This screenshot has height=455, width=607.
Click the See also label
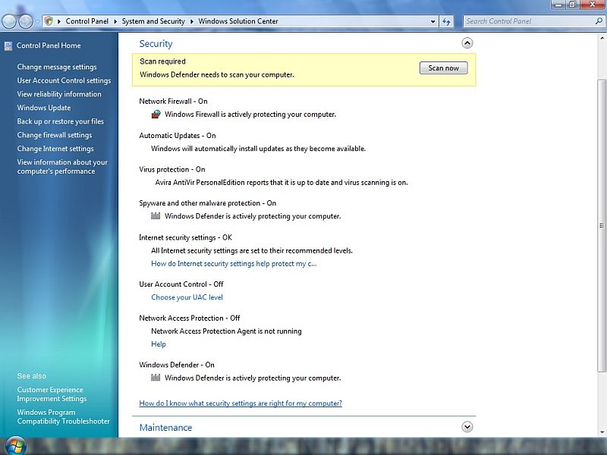point(31,376)
